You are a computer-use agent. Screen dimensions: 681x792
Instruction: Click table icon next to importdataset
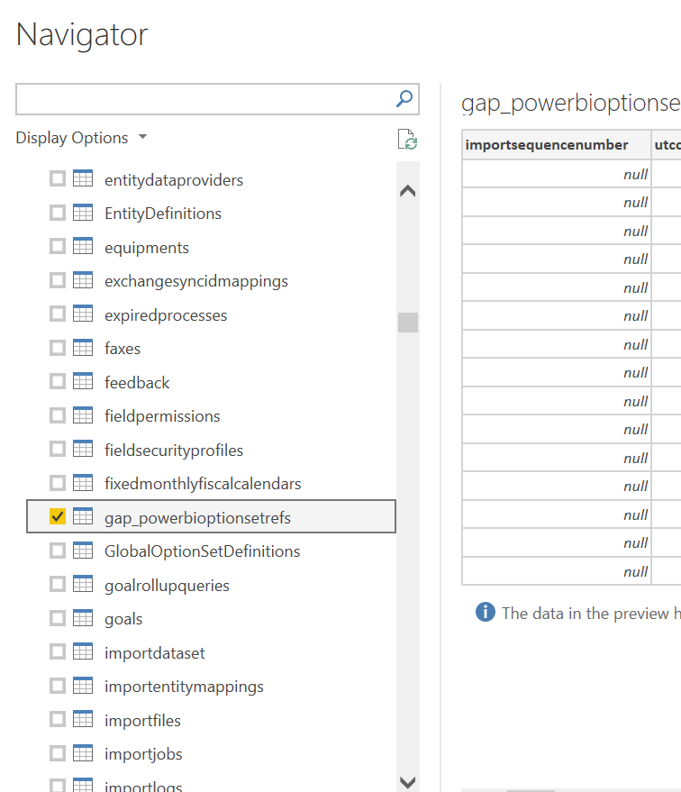[83, 651]
